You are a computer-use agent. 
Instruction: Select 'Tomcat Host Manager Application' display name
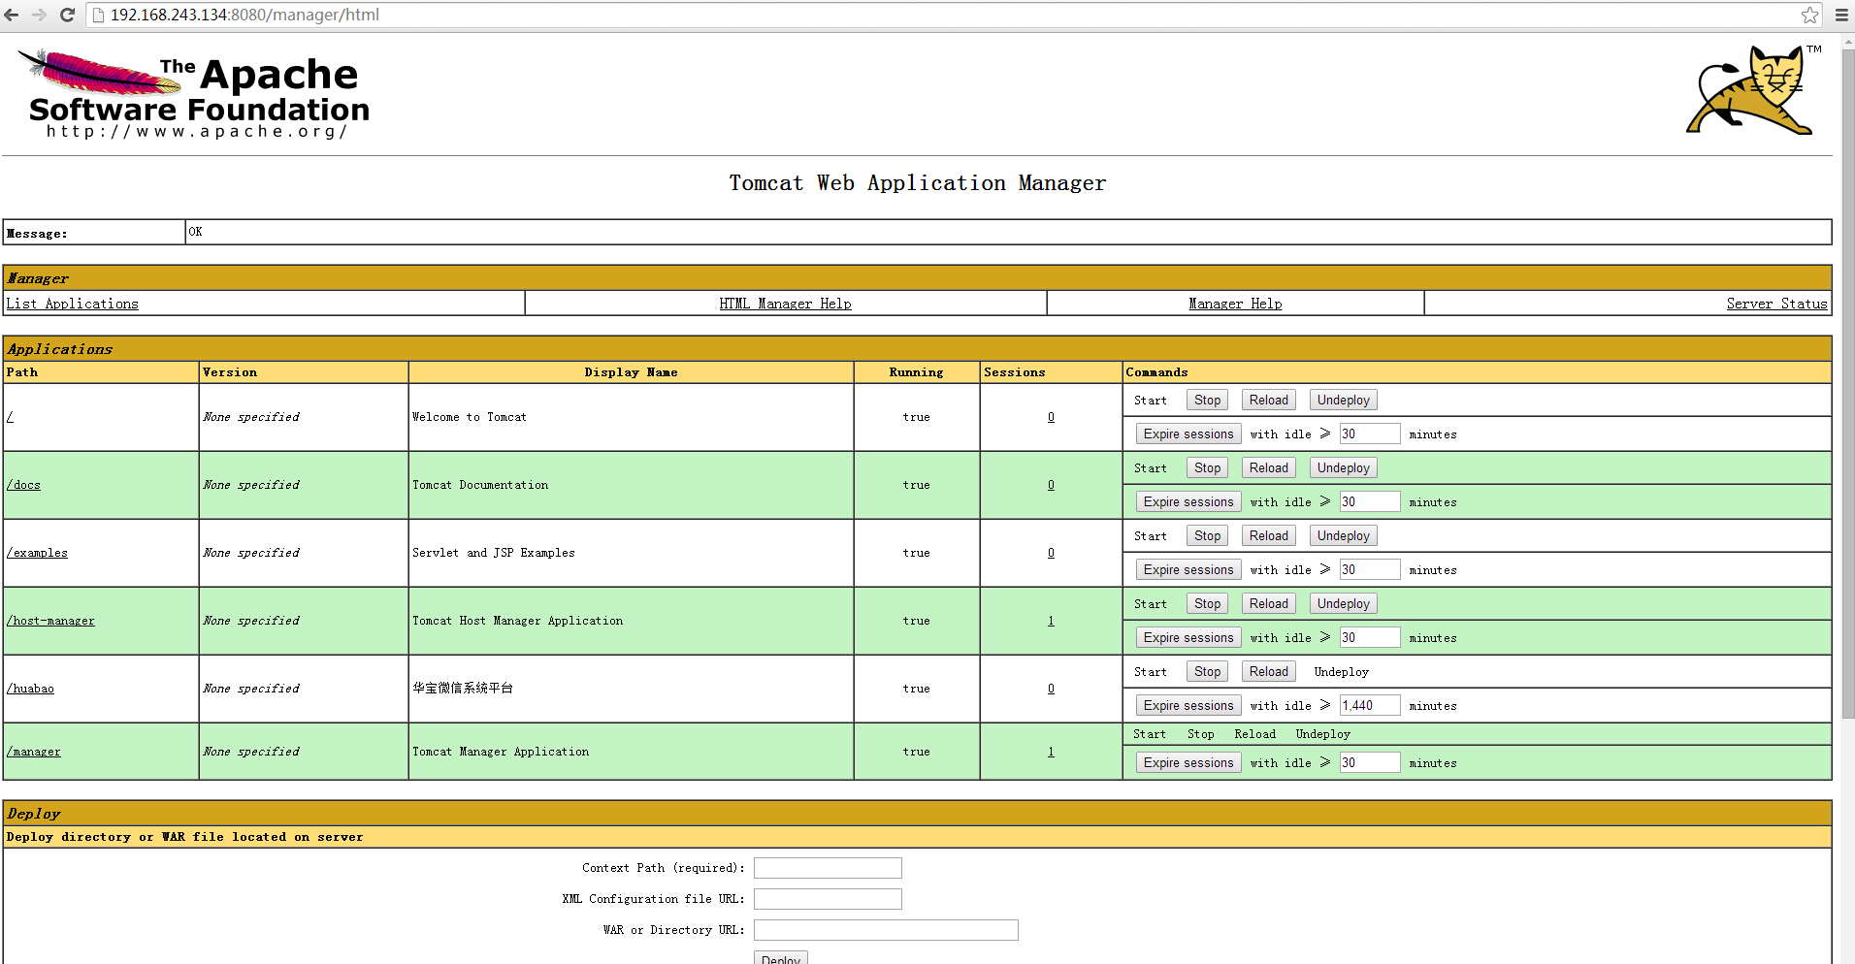point(517,621)
